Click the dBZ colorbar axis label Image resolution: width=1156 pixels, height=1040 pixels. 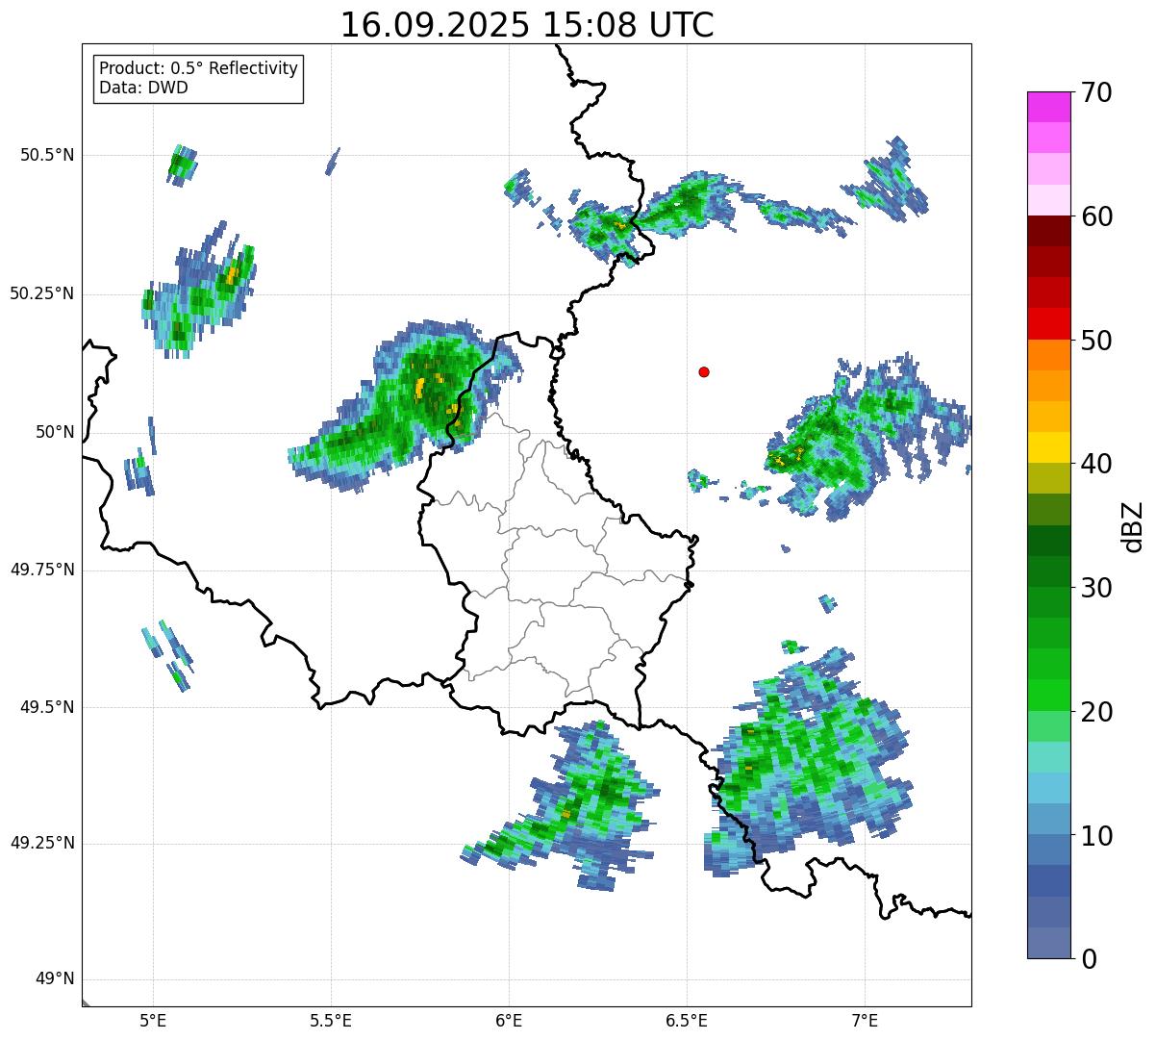[1133, 526]
